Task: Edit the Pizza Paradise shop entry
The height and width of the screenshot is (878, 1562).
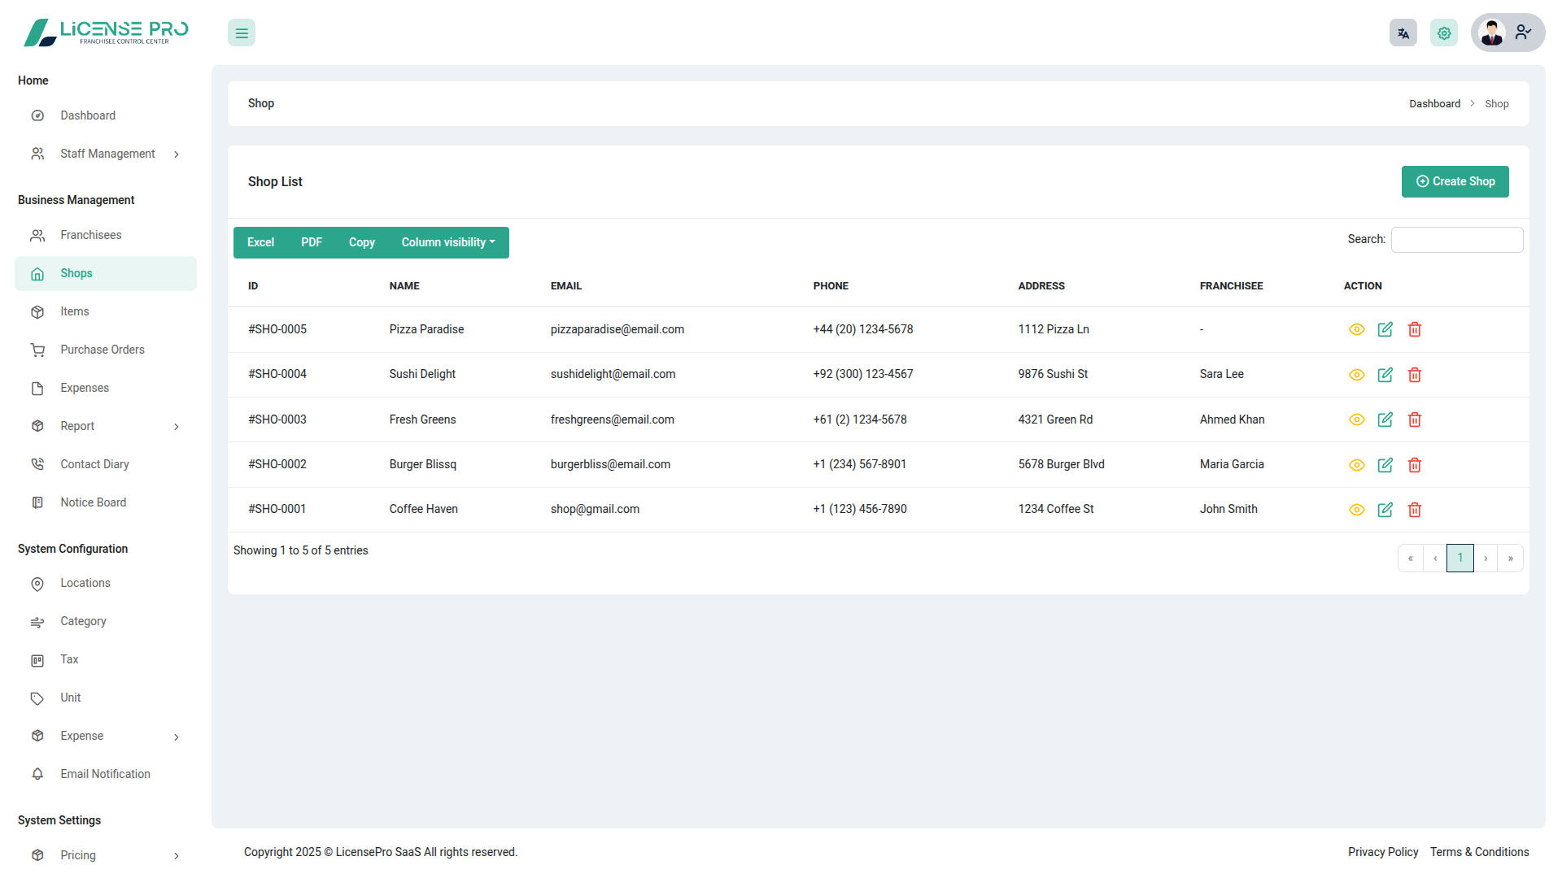Action: [x=1385, y=329]
